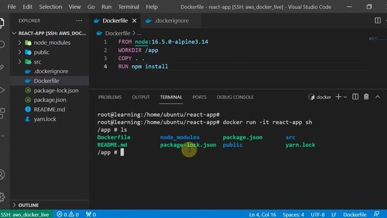Open remote SSH aws_docker_live menu
Screen dimensions: 387x218
click(x=25, y=214)
